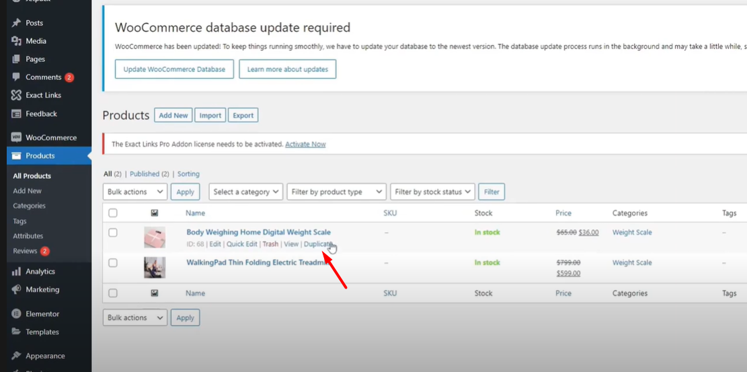
Task: Click Update WooCommerce Database button
Action: (174, 69)
